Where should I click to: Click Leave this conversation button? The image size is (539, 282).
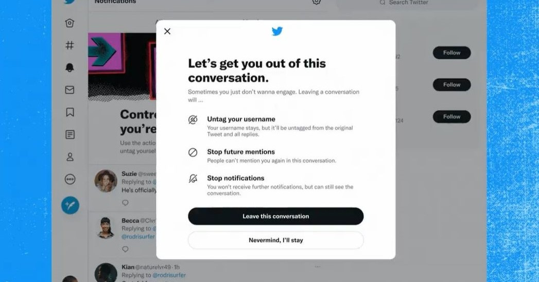(x=276, y=217)
